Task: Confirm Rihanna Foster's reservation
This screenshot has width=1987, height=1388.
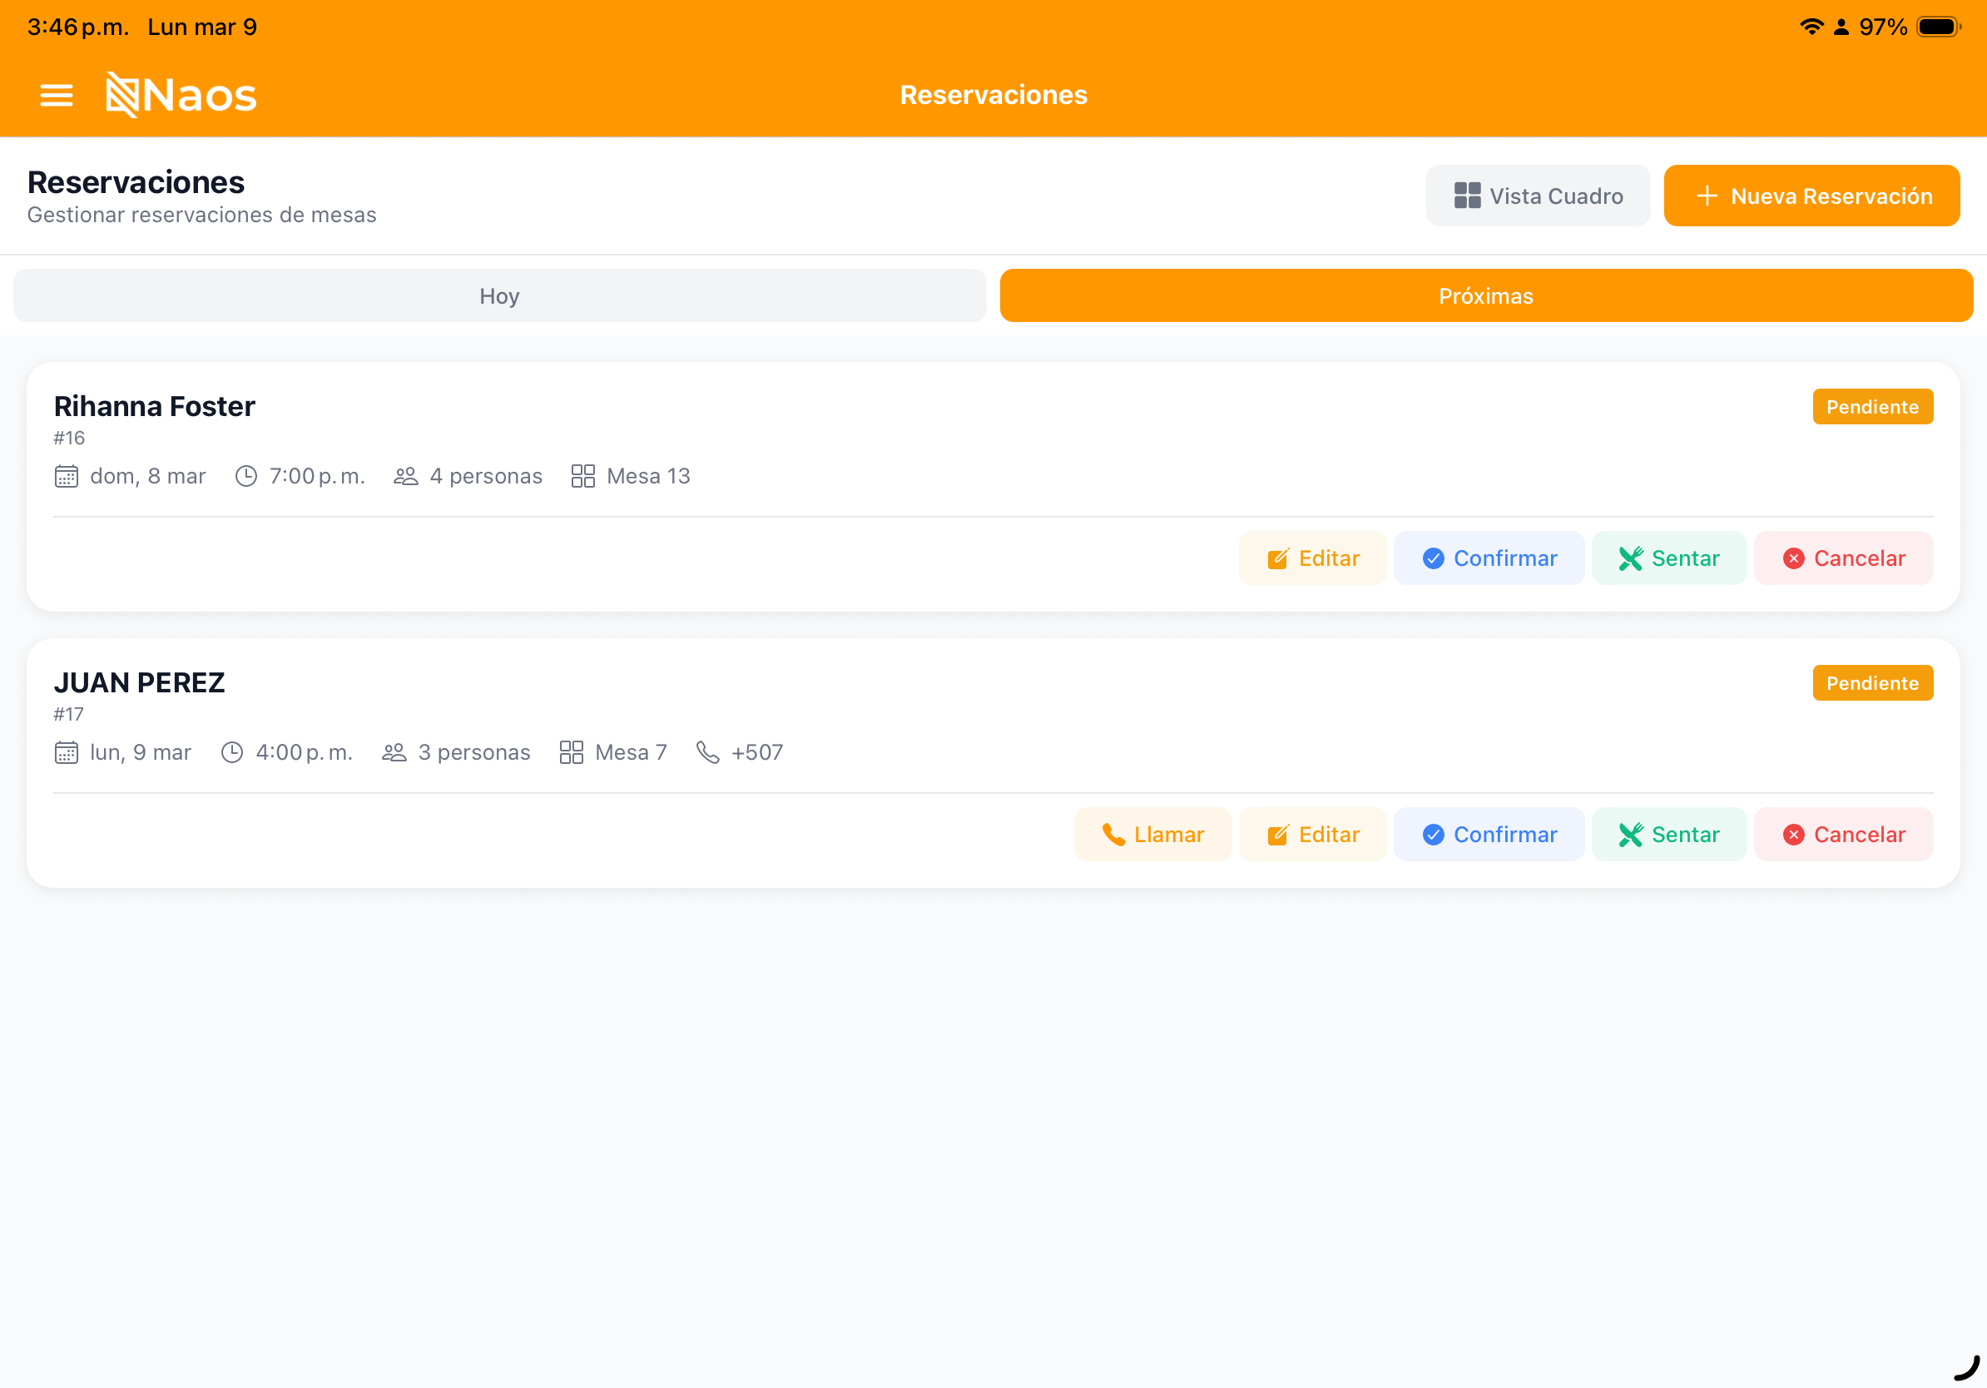Action: click(x=1489, y=558)
